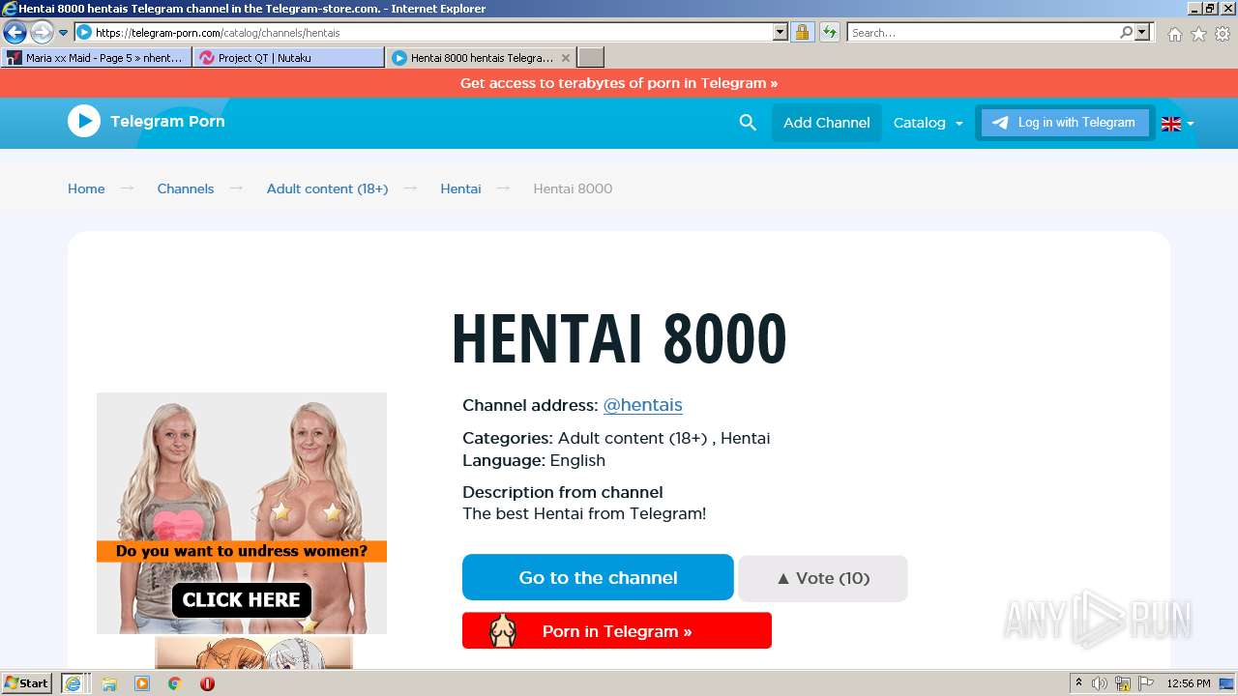Open the recent pages dropdown arrow
Screen dimensions: 1238x696
click(x=64, y=33)
